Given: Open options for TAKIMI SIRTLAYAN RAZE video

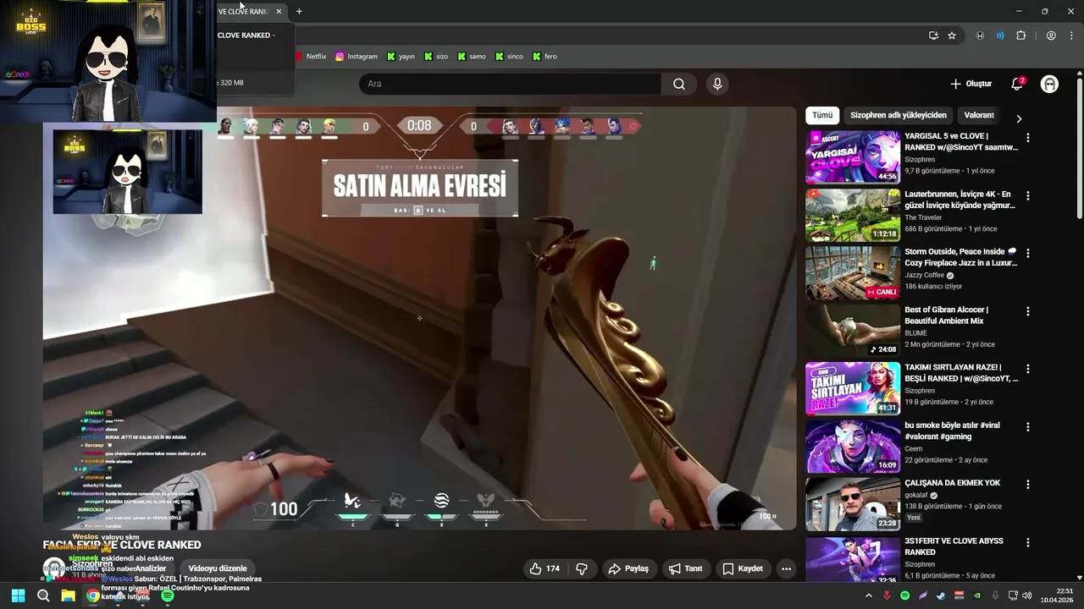Looking at the screenshot, I should 1028,369.
